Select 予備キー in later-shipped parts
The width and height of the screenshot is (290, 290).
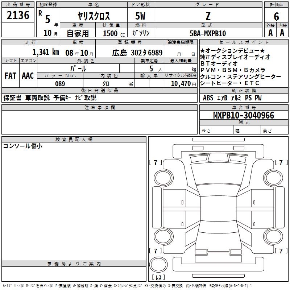point(62,98)
